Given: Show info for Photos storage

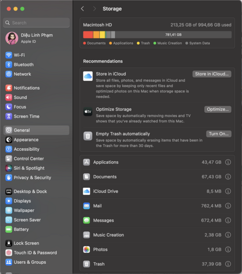Looking at the screenshot, I should [x=228, y=249].
